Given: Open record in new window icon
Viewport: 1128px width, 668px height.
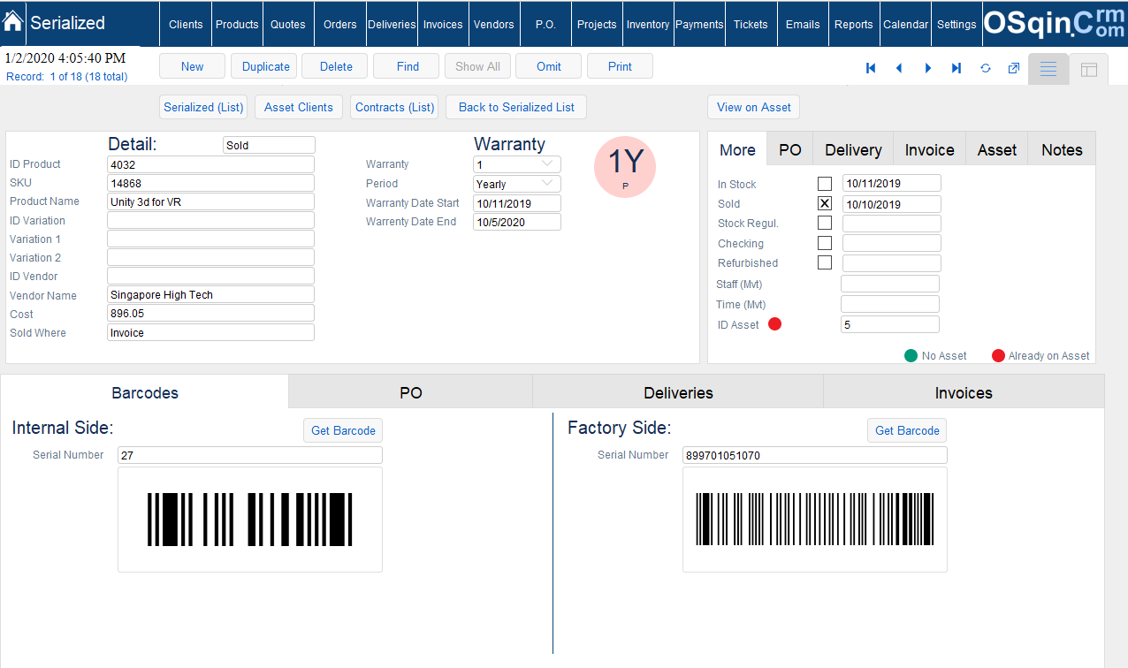Looking at the screenshot, I should [1014, 68].
